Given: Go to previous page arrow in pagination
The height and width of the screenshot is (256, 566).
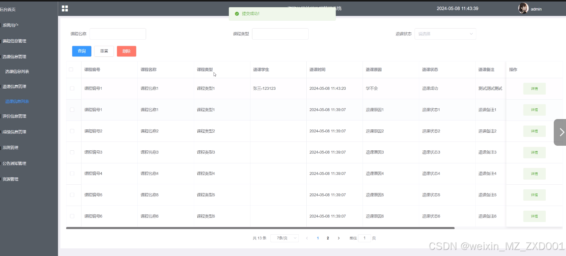Looking at the screenshot, I should [307, 238].
